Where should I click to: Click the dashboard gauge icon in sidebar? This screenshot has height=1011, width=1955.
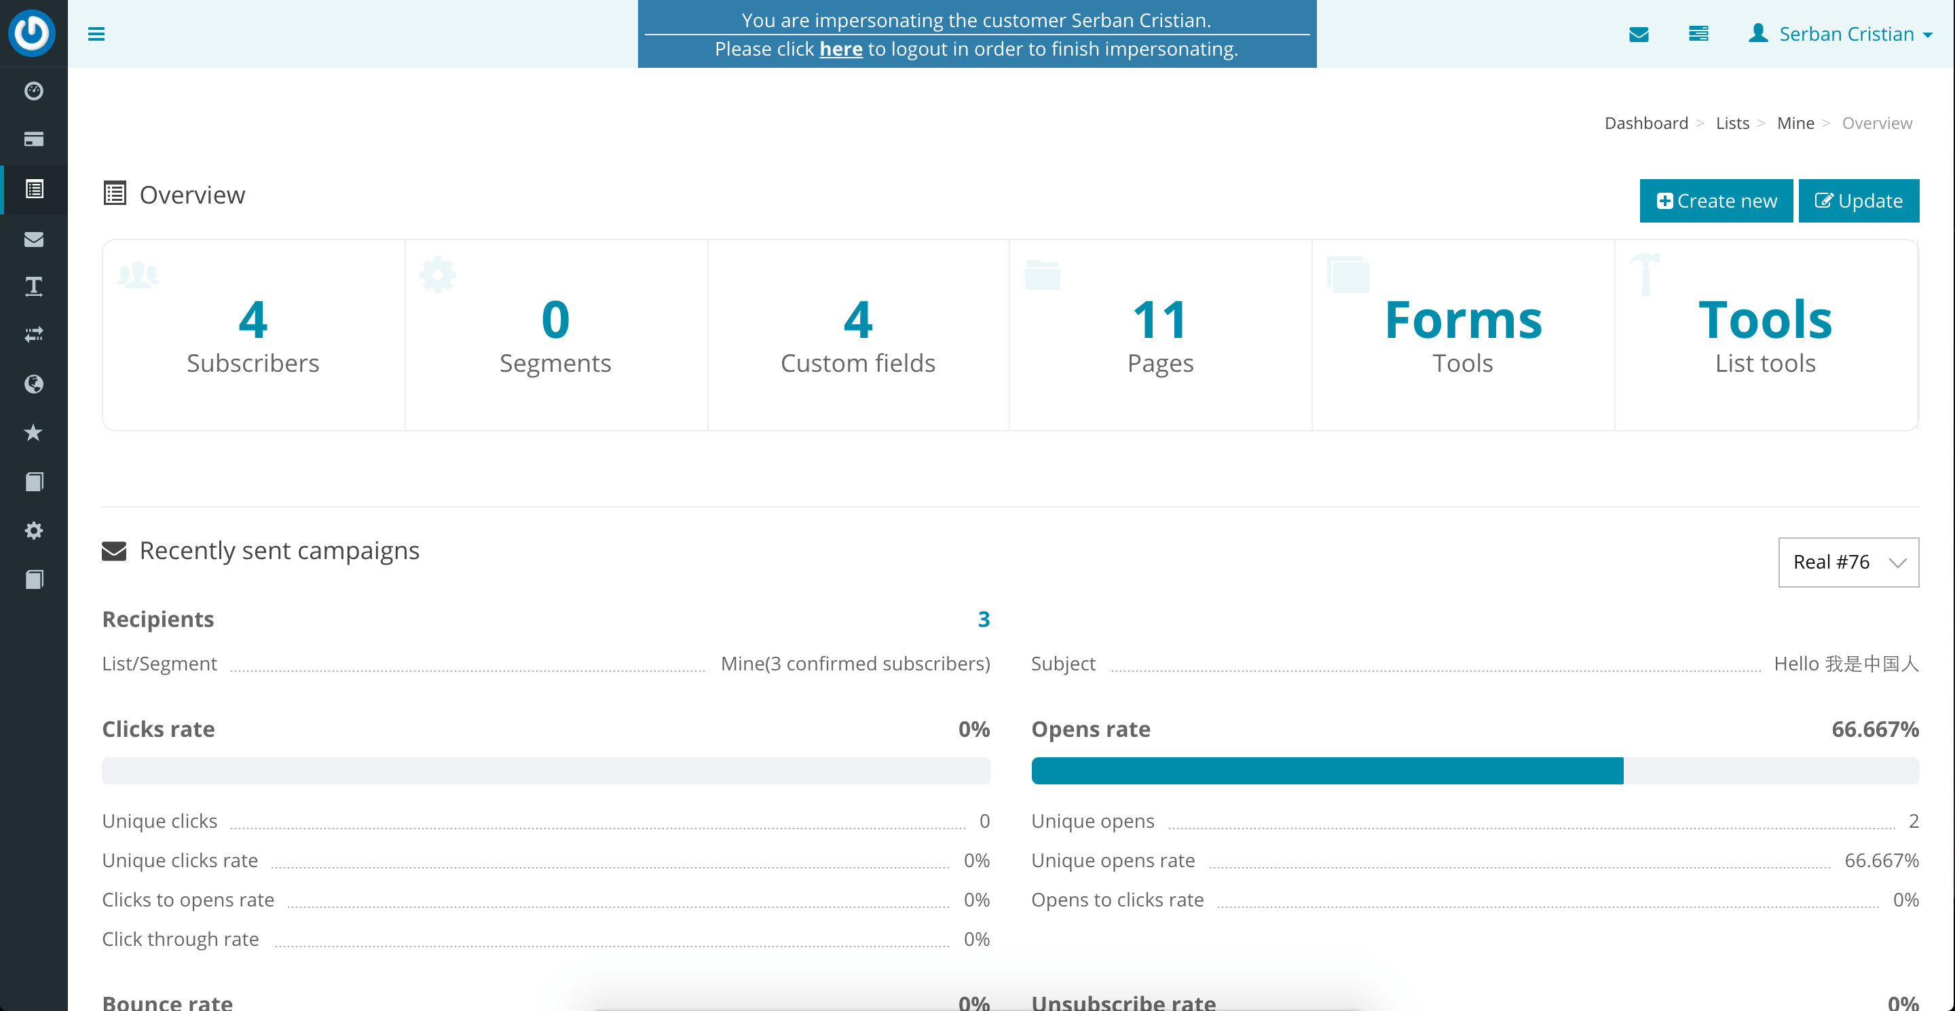point(33,91)
